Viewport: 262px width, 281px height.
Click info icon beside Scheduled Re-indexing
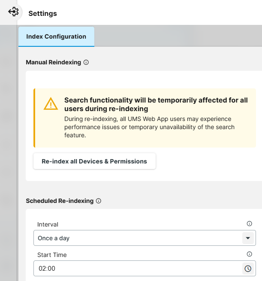pyautogui.click(x=98, y=201)
